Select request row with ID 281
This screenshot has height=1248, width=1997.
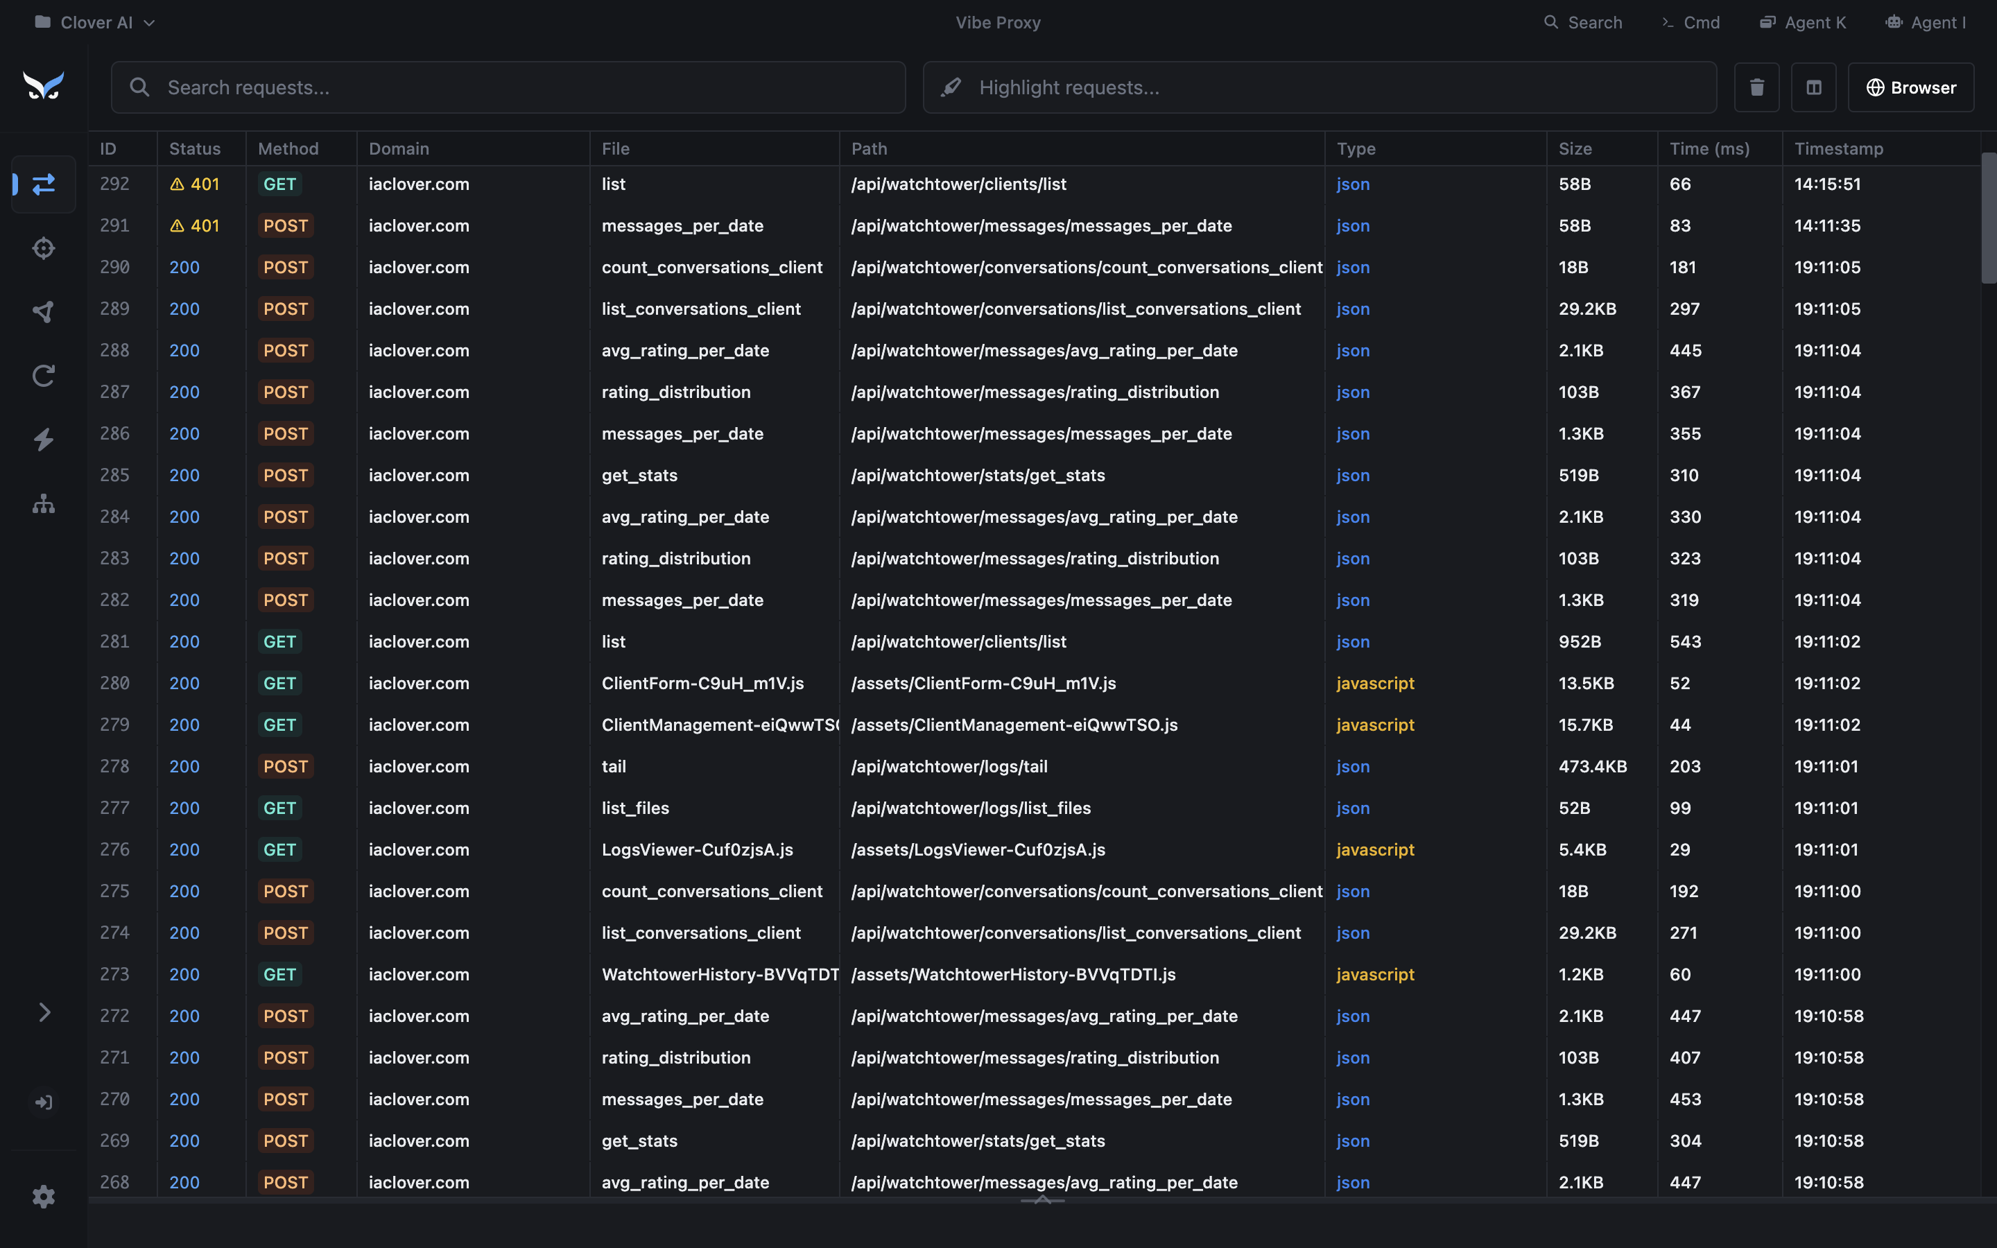pyautogui.click(x=1034, y=641)
